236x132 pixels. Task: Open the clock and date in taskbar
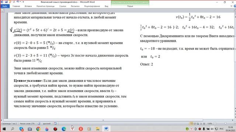[x=230, y=129]
